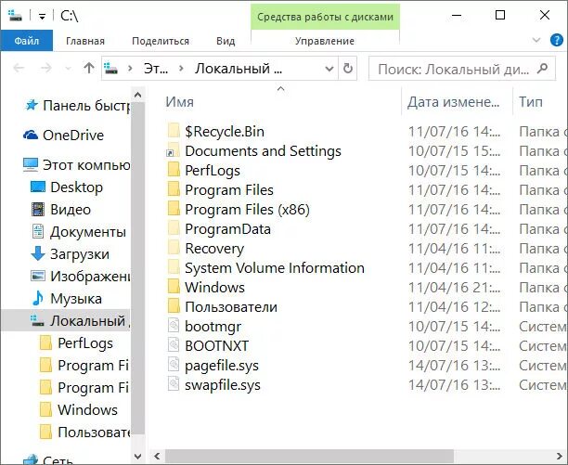
Task: Open Изображения in the navigation pane
Action: tap(80, 277)
